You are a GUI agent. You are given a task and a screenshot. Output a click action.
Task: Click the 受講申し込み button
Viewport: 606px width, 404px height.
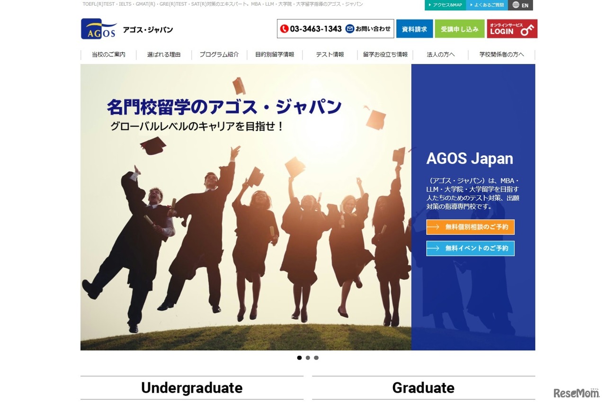point(459,28)
